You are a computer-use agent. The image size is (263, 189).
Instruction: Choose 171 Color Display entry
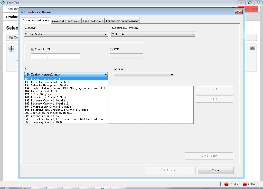coord(66,94)
